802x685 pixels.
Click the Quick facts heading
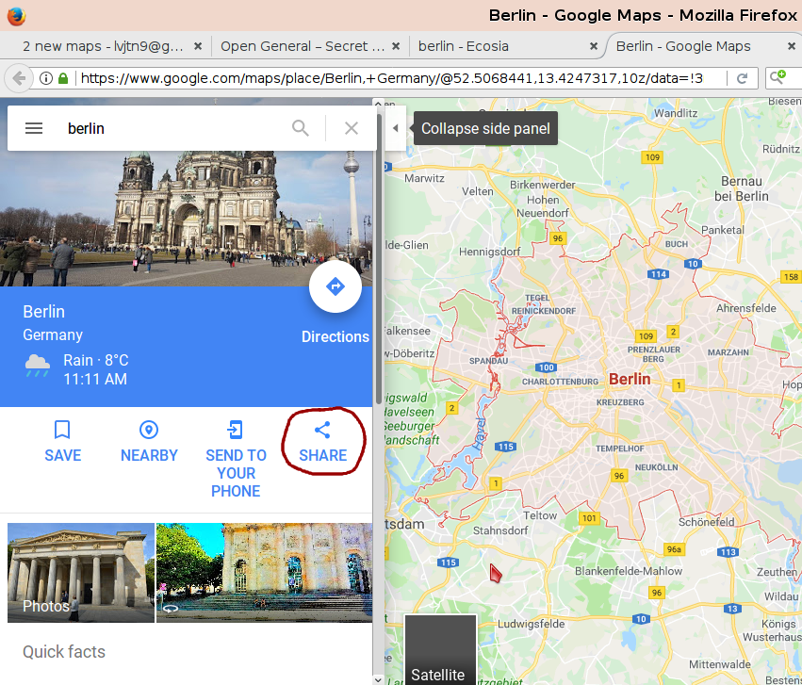tap(64, 652)
